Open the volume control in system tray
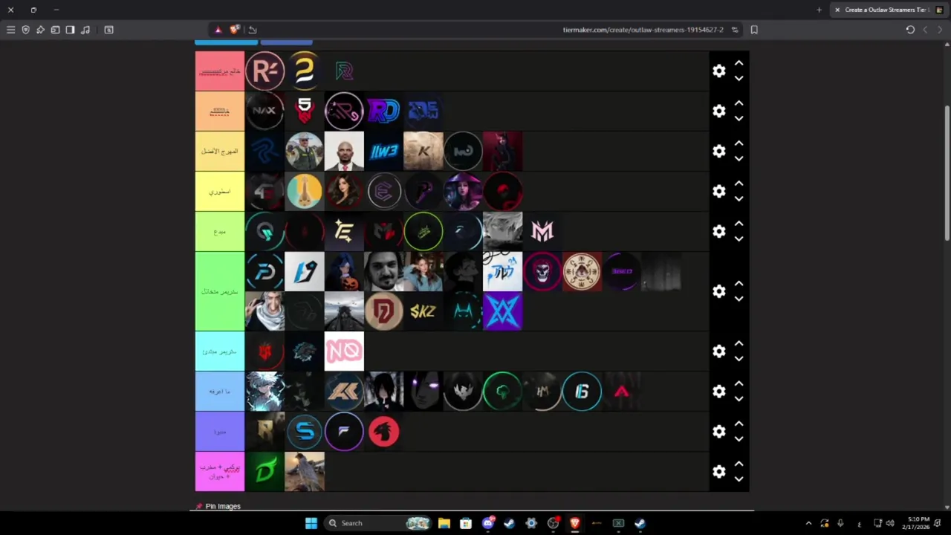Image resolution: width=951 pixels, height=535 pixels. click(890, 523)
